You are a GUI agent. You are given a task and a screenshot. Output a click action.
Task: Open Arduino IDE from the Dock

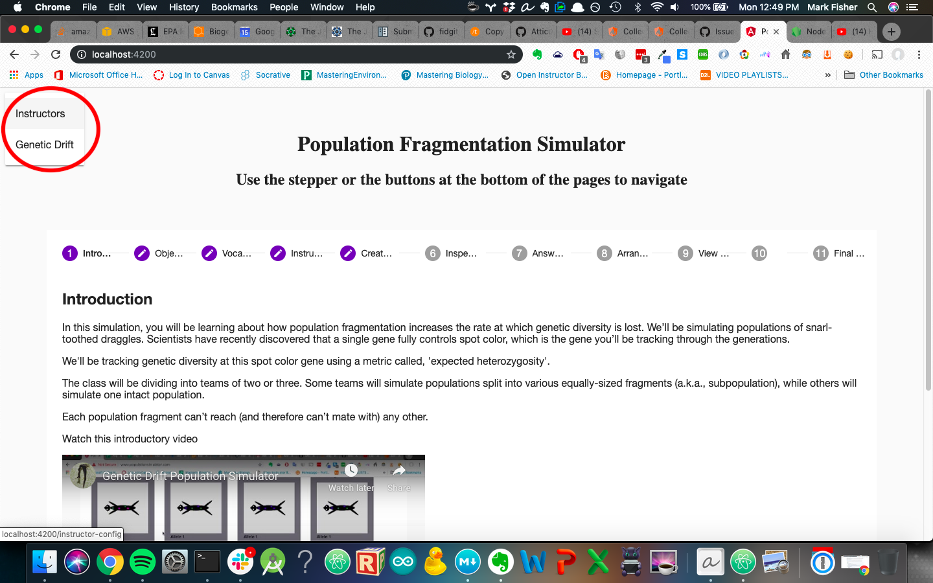[x=403, y=562]
